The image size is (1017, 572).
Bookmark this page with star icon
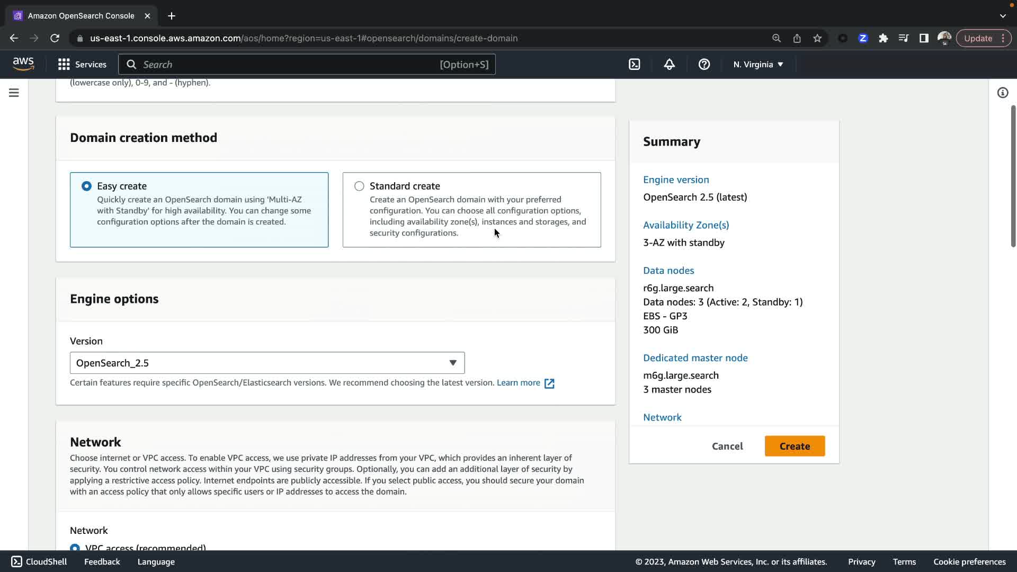click(x=817, y=38)
